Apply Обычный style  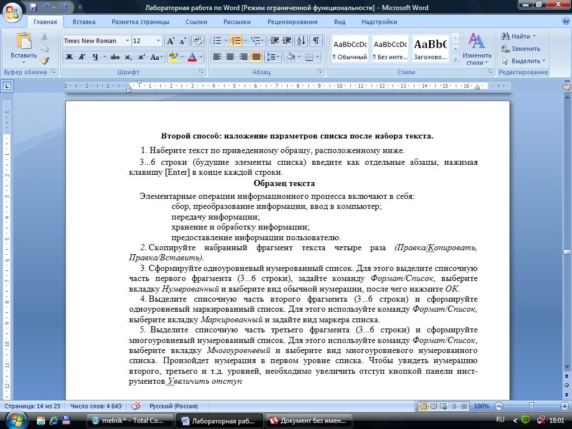(350, 49)
